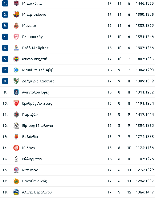The image size is (155, 199).
Task: Click the Μιλάνο team name
Action: pyautogui.click(x=29, y=148)
